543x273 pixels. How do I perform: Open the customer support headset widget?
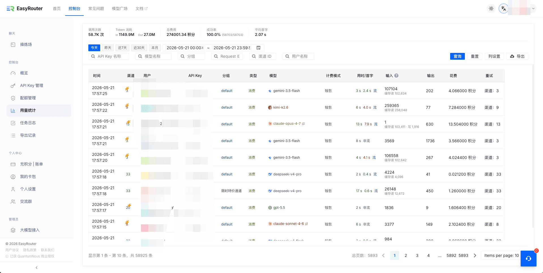tap(528, 259)
